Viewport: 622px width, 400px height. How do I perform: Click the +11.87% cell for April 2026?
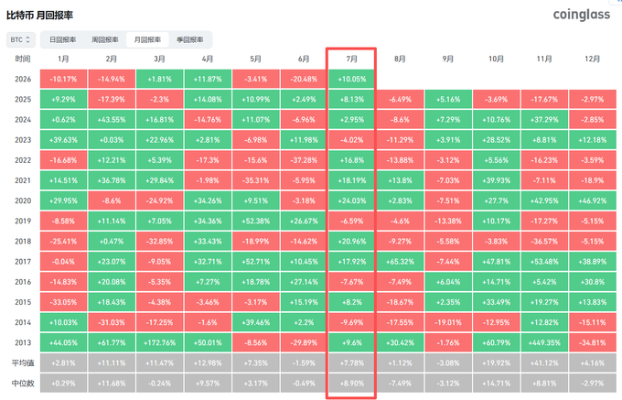click(x=208, y=79)
